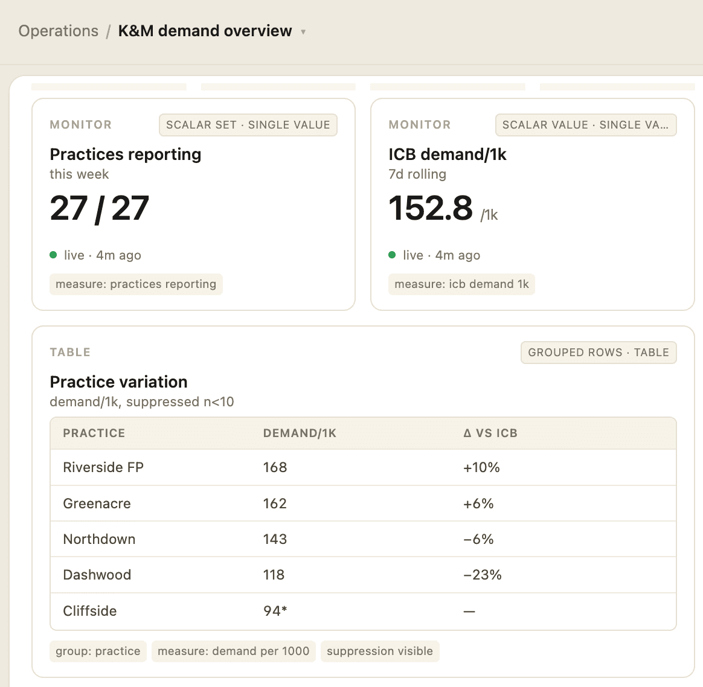Click the K&M demand overview title
Image resolution: width=703 pixels, height=687 pixels.
(x=205, y=31)
